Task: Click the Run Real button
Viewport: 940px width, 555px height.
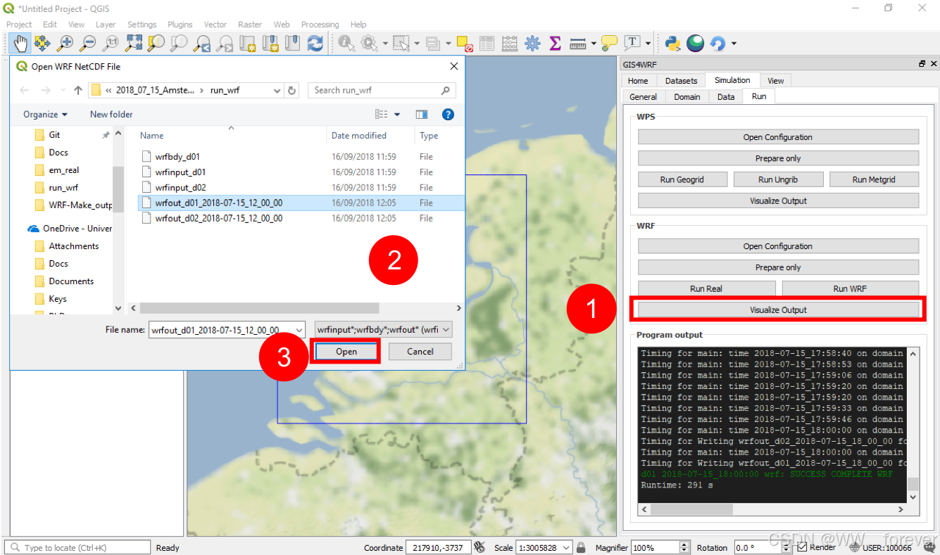Action: [x=706, y=288]
